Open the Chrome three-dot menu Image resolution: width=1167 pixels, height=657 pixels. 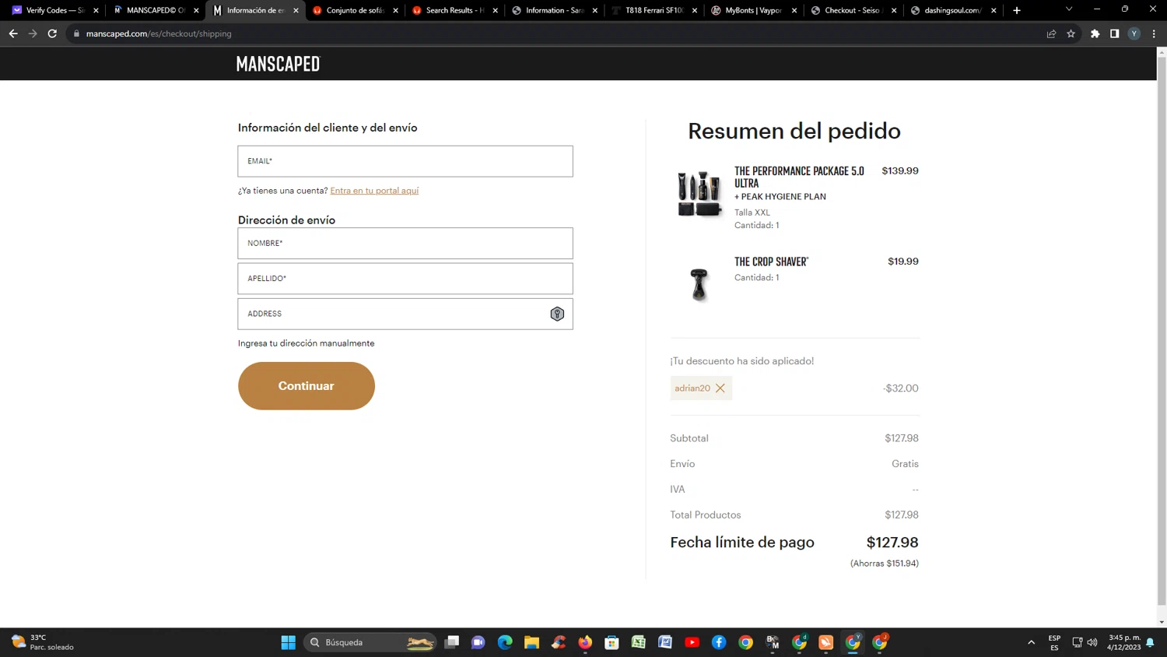[x=1154, y=33]
